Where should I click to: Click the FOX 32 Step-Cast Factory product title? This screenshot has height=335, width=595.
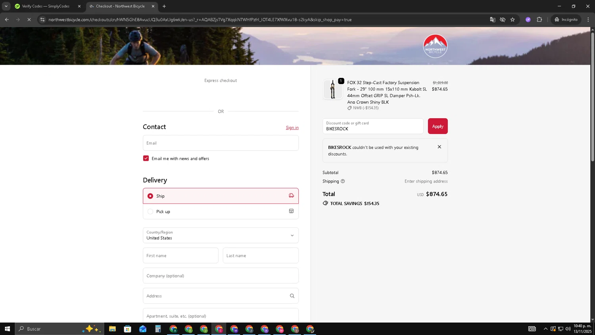[387, 92]
